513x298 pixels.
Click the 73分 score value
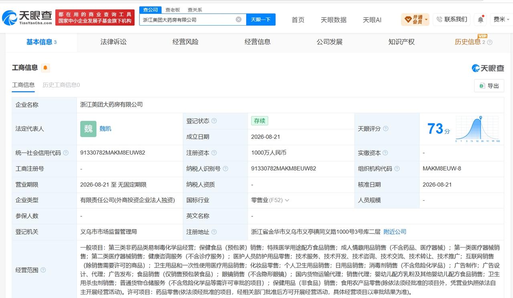(x=438, y=129)
